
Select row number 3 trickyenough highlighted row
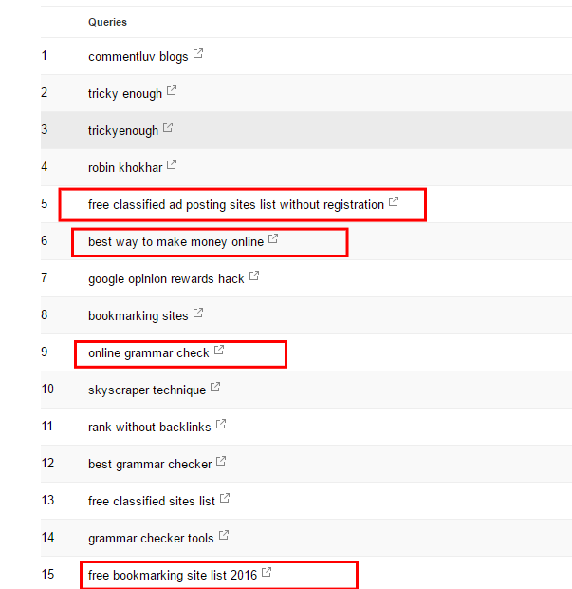pos(306,130)
